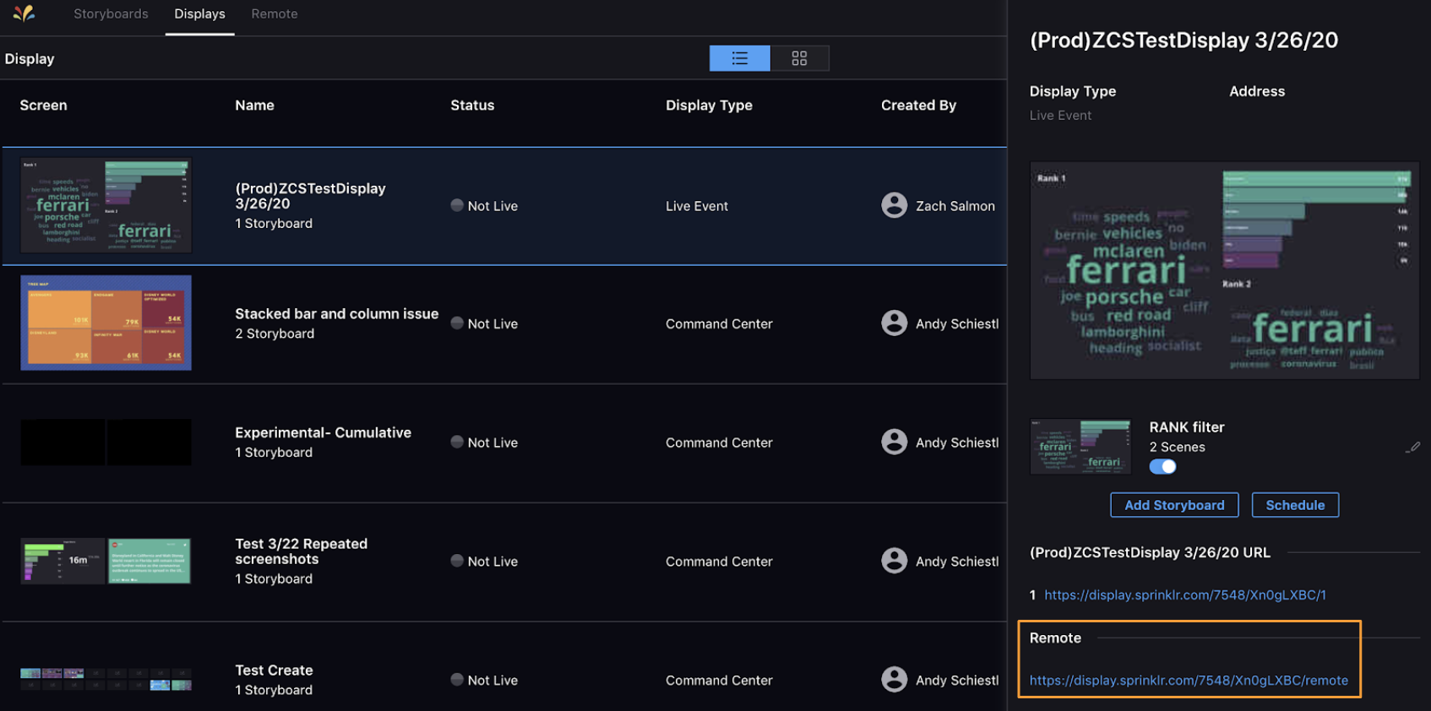Click RANK filter title in side panel
Screen dimensions: 1431x711
click(x=1186, y=427)
